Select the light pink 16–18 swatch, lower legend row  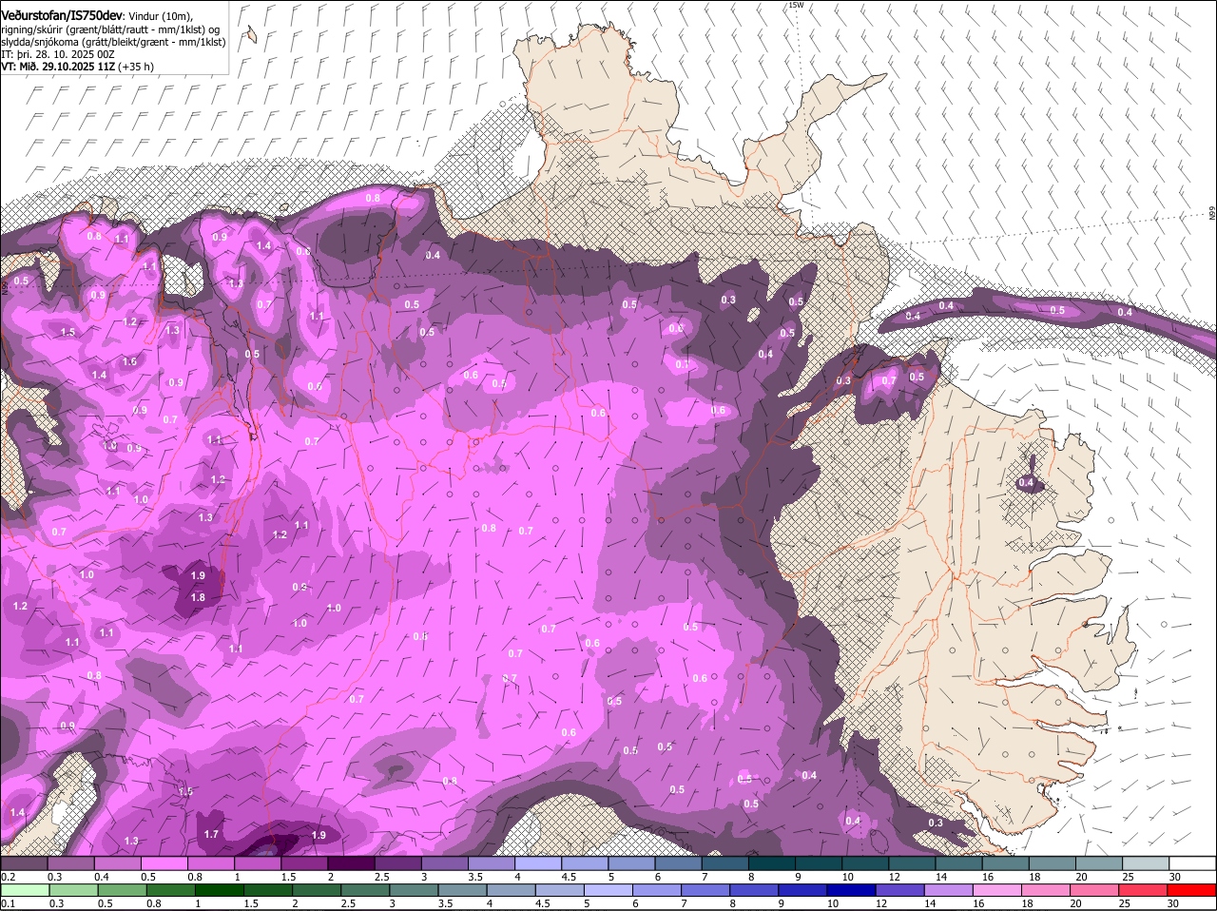coord(995,890)
